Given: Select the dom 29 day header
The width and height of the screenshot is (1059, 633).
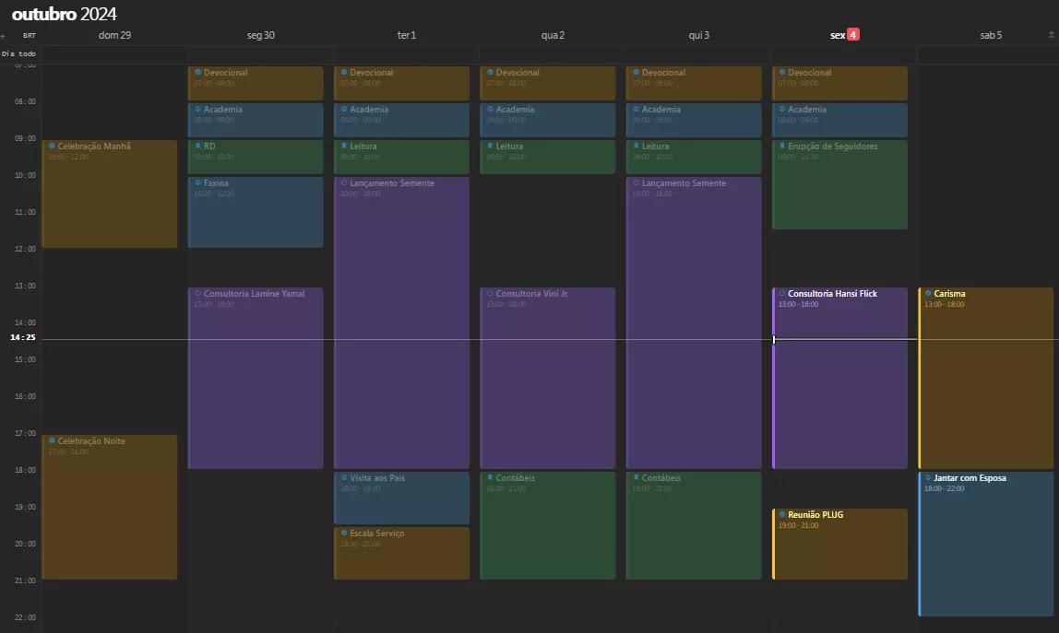Looking at the screenshot, I should 114,35.
